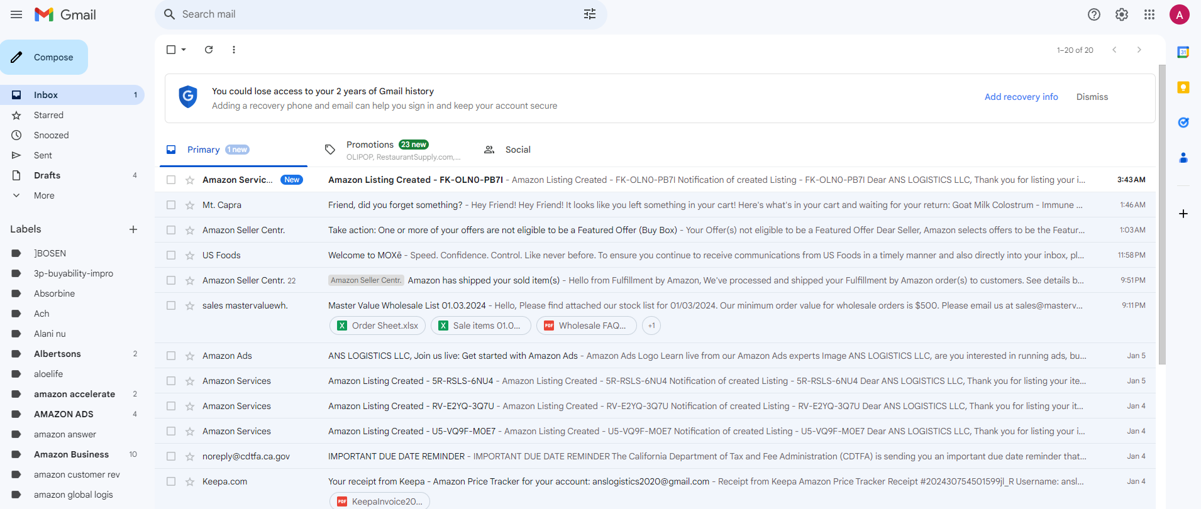
Task: Open the Google apps grid
Action: pyautogui.click(x=1149, y=14)
